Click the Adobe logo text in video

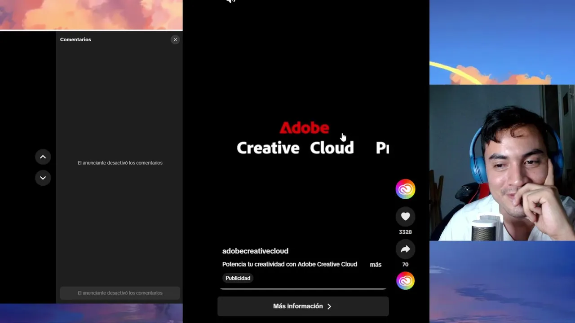click(304, 128)
